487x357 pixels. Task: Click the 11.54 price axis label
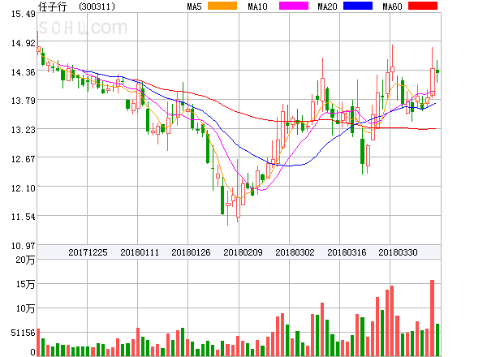tap(24, 217)
